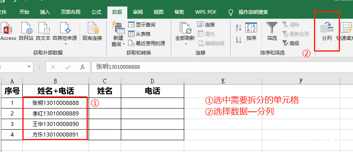
Task: Click the 电话 header cell
Action: tap(153, 91)
